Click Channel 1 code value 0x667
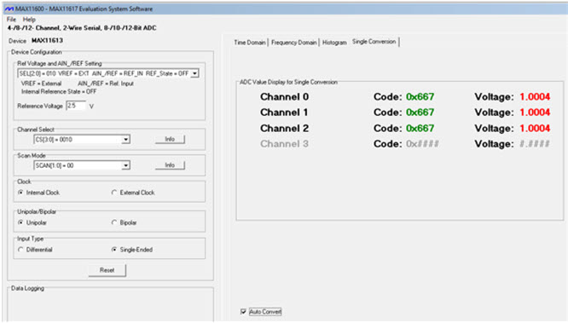The width and height of the screenshot is (568, 323). [420, 112]
